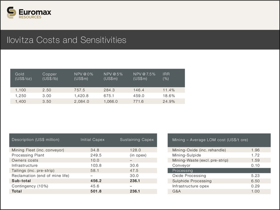280x210 pixels.
Task: Click the copper price value '2.50'
Action: (x=47, y=90)
